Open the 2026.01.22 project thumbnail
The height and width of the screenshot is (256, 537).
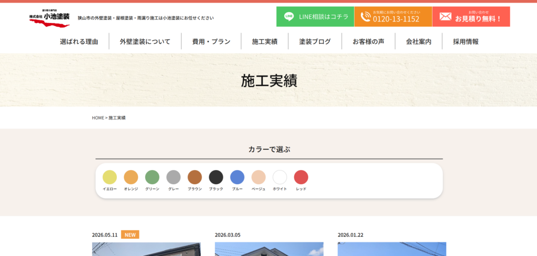[x=392, y=249]
